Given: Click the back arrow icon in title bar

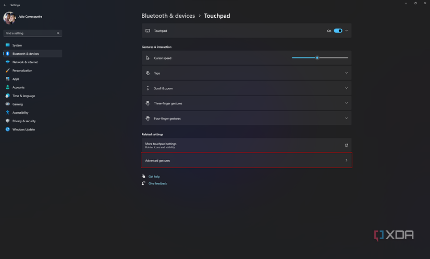Looking at the screenshot, I should (5, 5).
